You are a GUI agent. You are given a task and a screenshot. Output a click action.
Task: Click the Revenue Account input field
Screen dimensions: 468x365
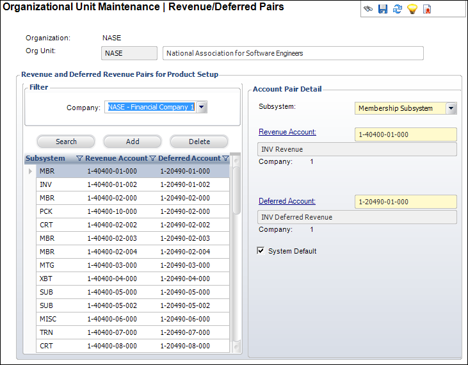(x=406, y=134)
